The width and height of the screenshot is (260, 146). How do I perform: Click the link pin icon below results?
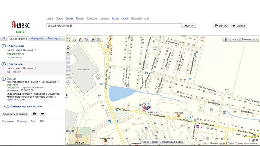(x=43, y=114)
